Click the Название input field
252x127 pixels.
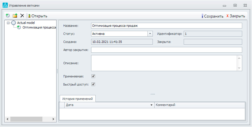click(x=166, y=26)
